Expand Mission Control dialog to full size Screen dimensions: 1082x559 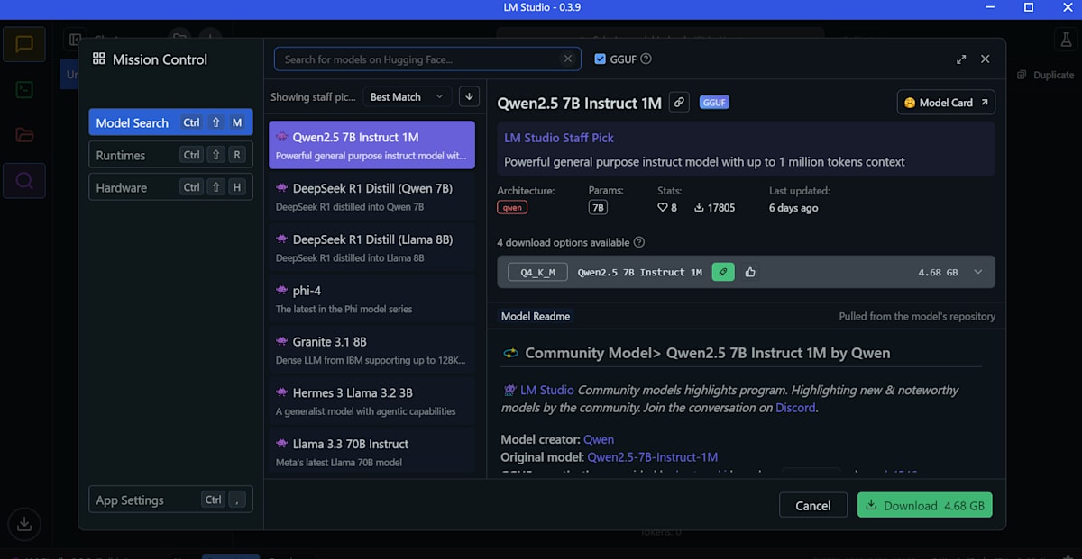point(961,59)
